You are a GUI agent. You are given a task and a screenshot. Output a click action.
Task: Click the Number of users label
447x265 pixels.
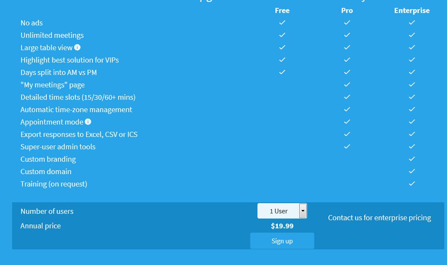click(x=47, y=211)
